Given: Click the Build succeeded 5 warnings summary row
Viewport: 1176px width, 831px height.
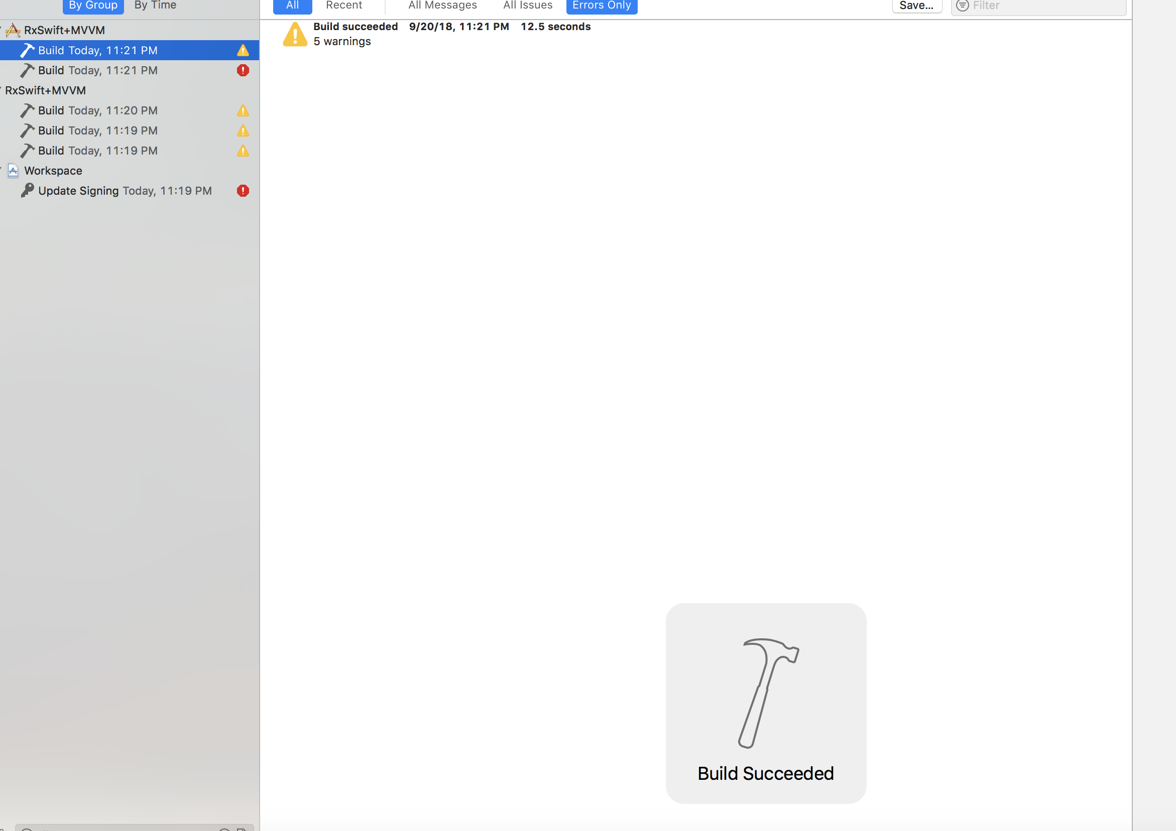Looking at the screenshot, I should coord(451,34).
